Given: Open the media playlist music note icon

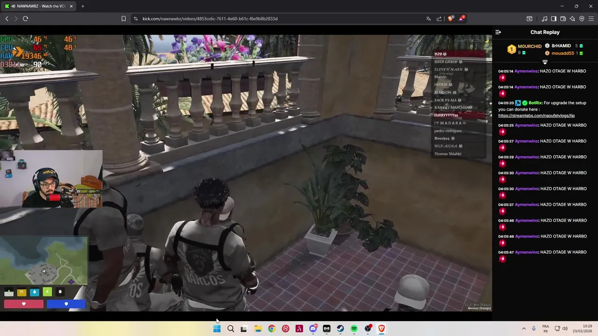Looking at the screenshot, I should (544, 19).
